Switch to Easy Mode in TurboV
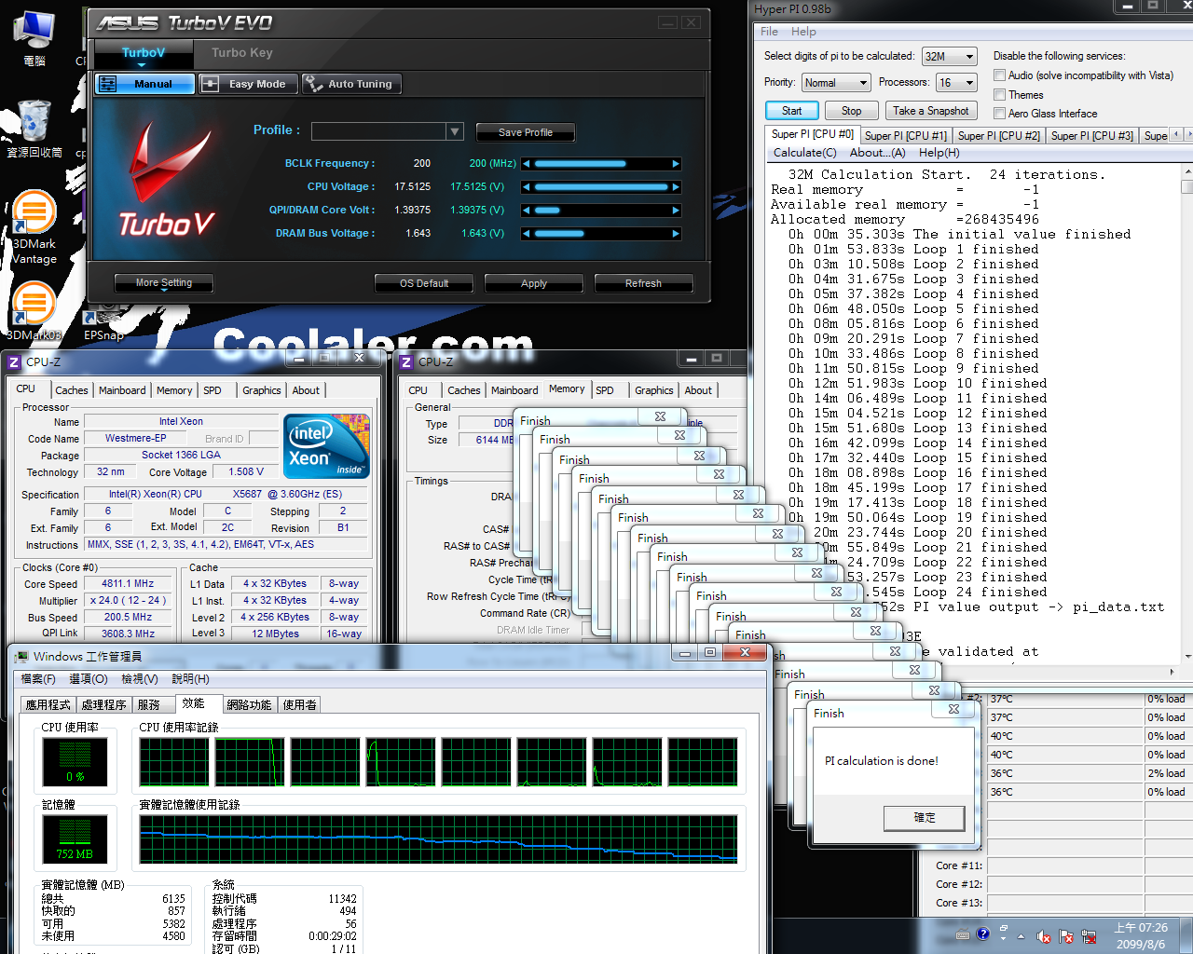 point(247,84)
